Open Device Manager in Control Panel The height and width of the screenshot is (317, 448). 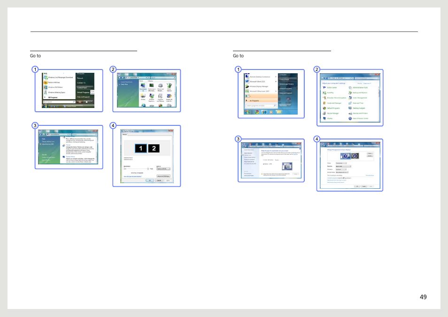coord(331,113)
